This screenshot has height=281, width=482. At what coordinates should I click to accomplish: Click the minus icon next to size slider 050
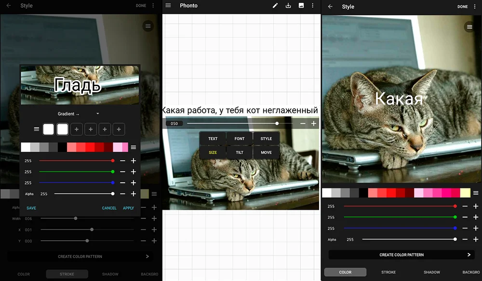303,124
